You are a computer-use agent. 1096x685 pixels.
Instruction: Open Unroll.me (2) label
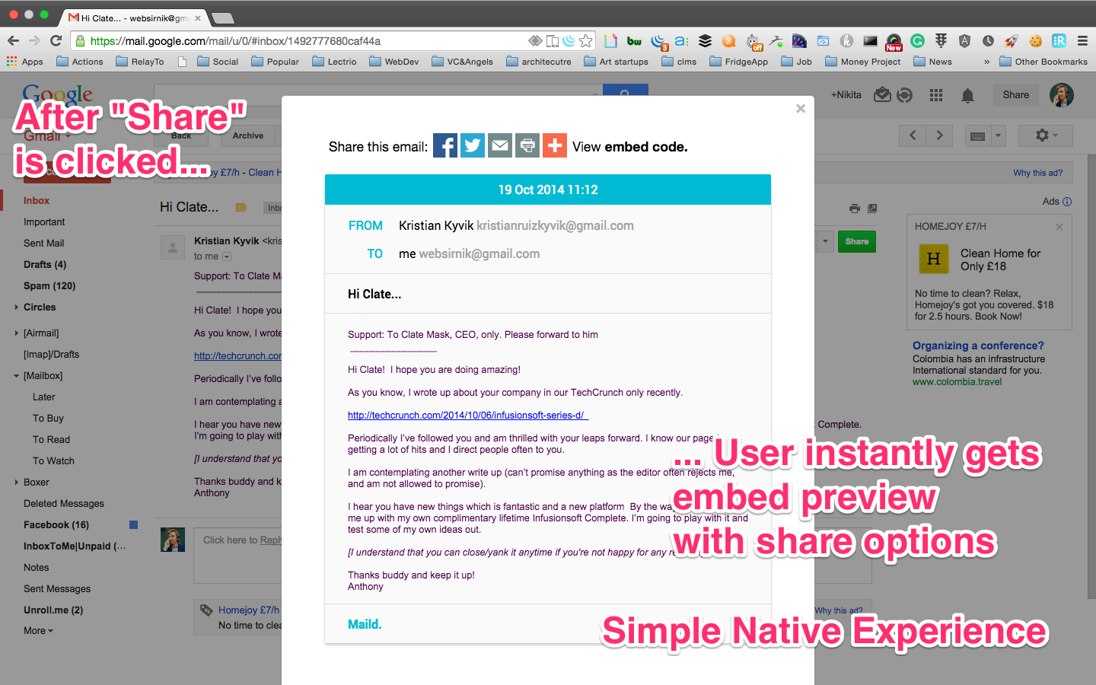click(53, 610)
